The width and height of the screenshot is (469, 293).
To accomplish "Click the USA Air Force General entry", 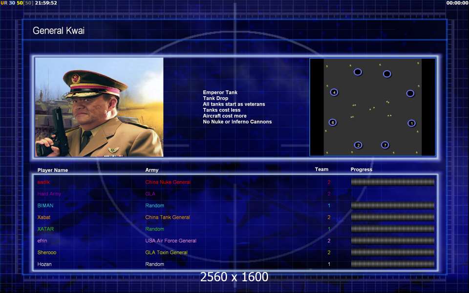I will tap(171, 241).
